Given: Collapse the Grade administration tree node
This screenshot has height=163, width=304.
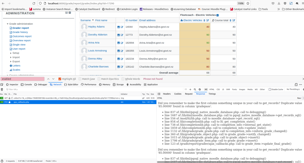Looking at the screenshot, I should [x=8, y=24].
